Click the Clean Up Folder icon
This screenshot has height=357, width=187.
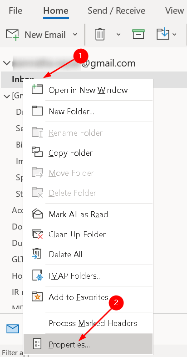pyautogui.click(x=37, y=234)
